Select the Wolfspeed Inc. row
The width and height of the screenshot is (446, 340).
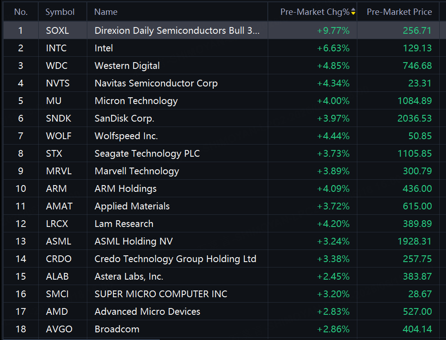pyautogui.click(x=221, y=136)
